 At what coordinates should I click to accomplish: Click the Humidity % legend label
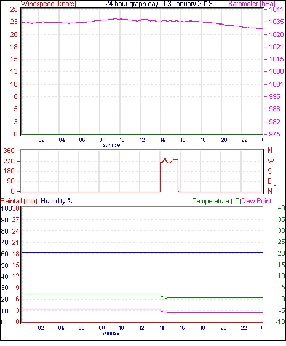tap(57, 201)
